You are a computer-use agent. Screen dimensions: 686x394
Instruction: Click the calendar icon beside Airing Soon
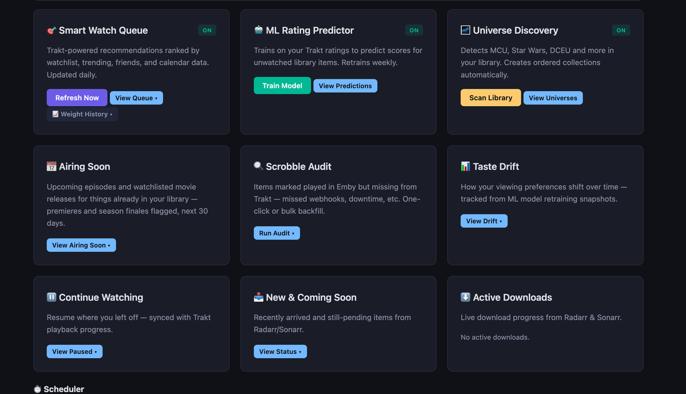coord(51,166)
